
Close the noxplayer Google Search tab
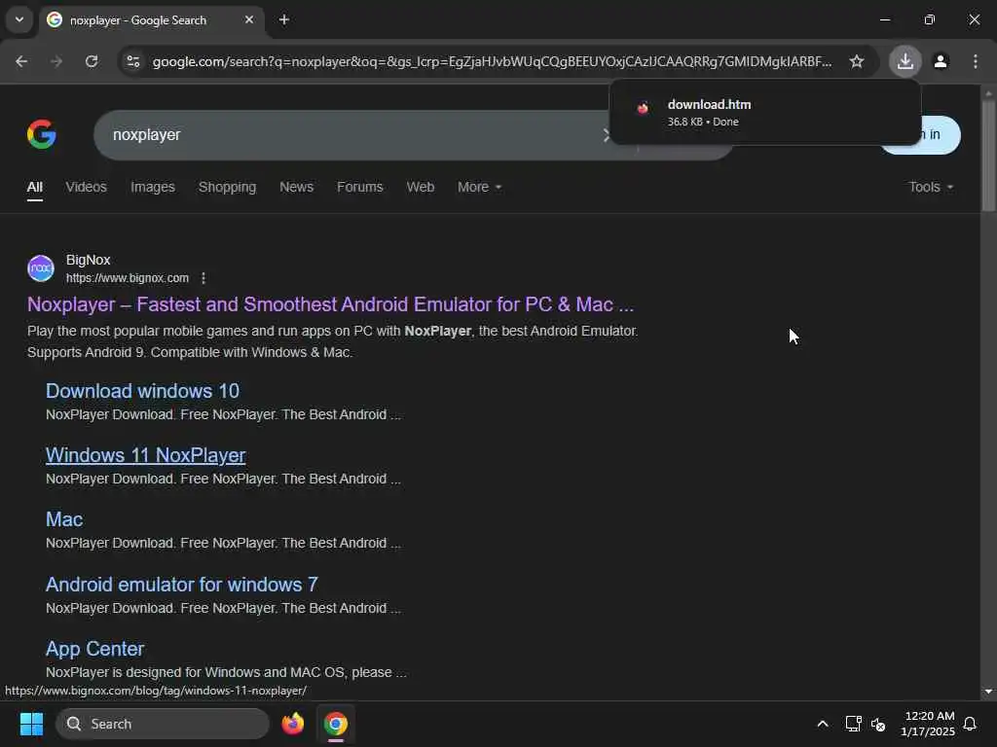point(249,20)
